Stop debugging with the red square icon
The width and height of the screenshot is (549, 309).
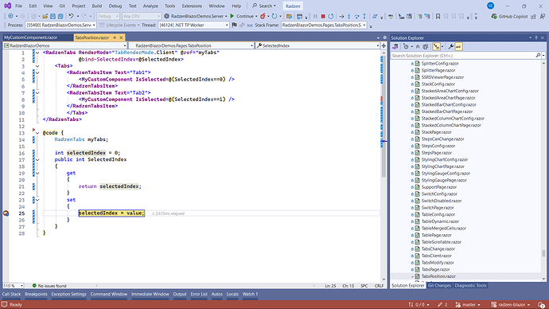pos(323,16)
